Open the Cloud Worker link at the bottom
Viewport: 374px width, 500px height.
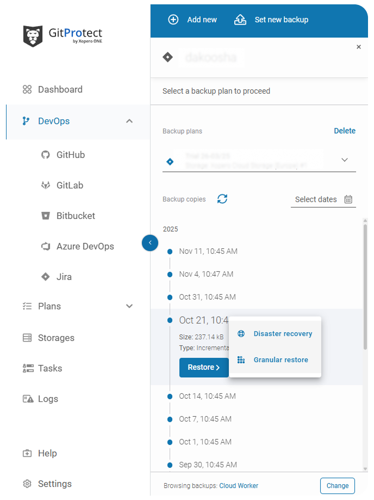[239, 485]
